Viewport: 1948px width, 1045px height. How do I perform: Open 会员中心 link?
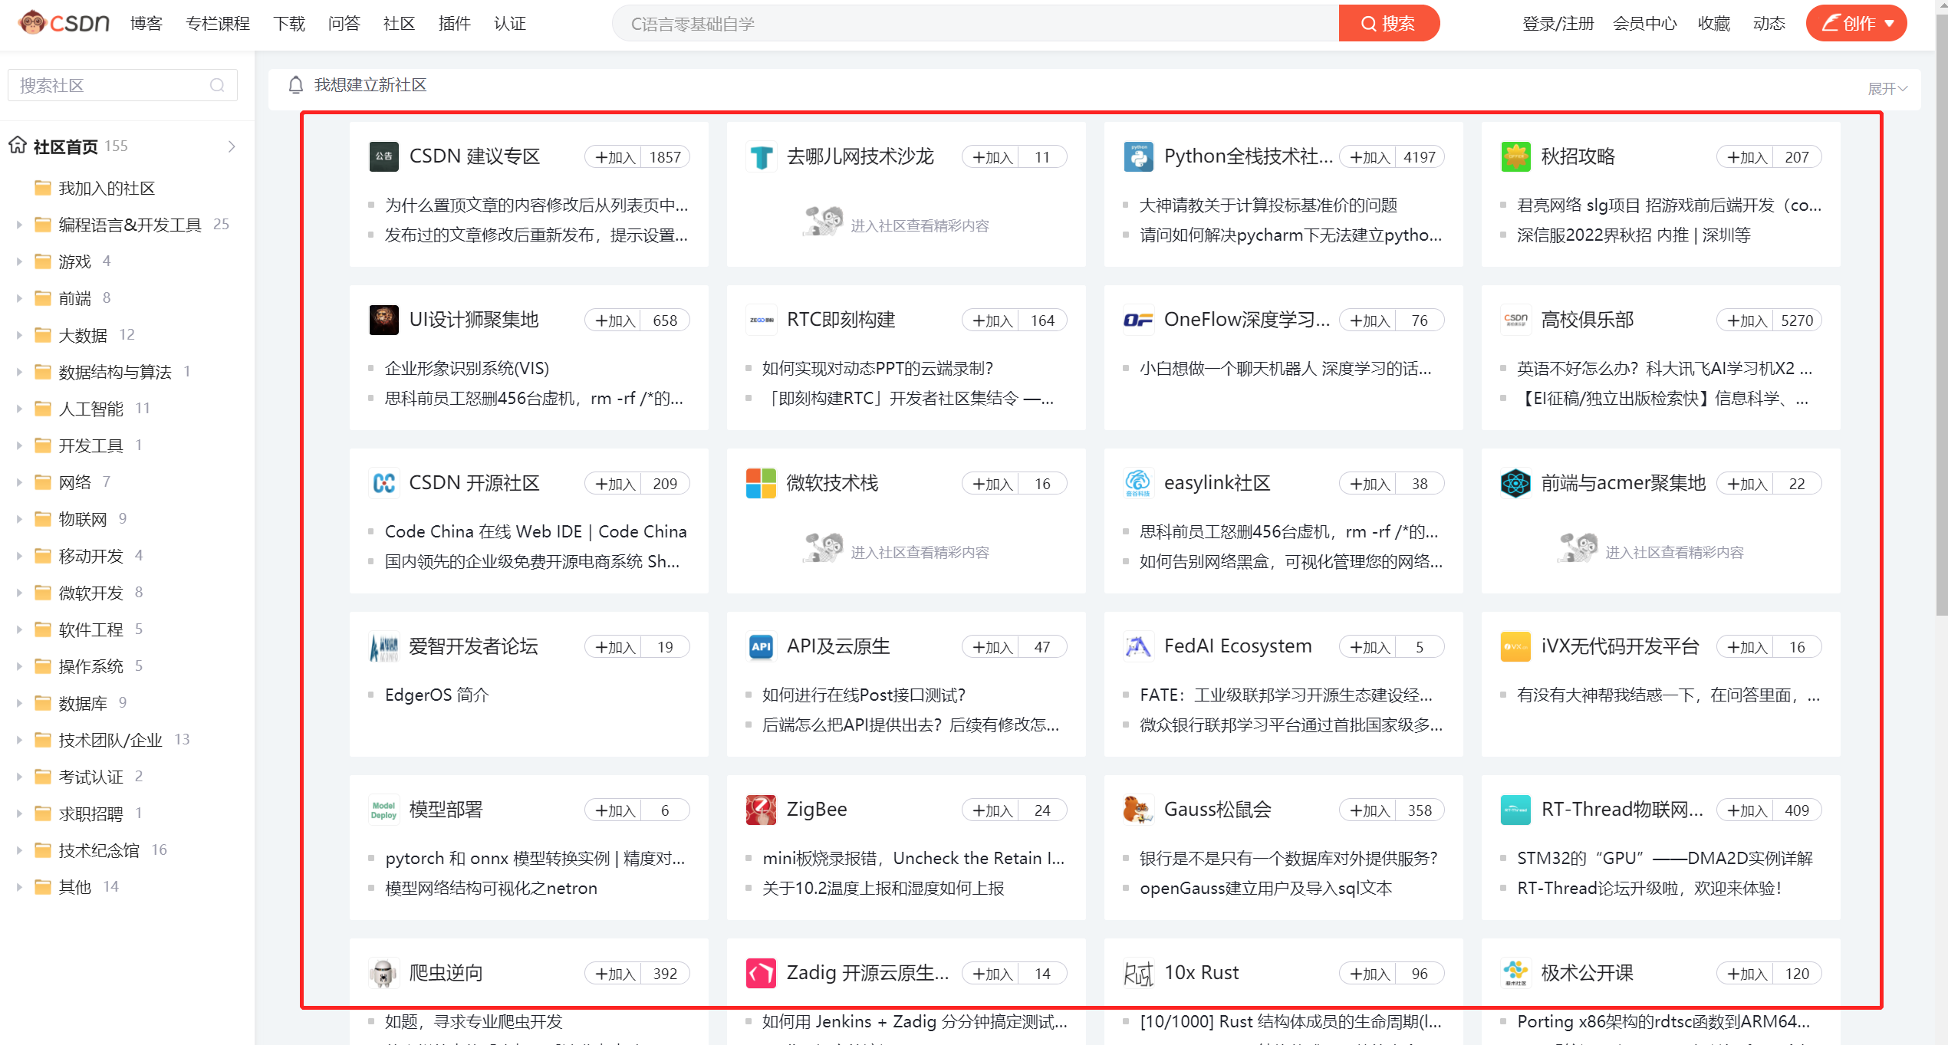(x=1645, y=24)
